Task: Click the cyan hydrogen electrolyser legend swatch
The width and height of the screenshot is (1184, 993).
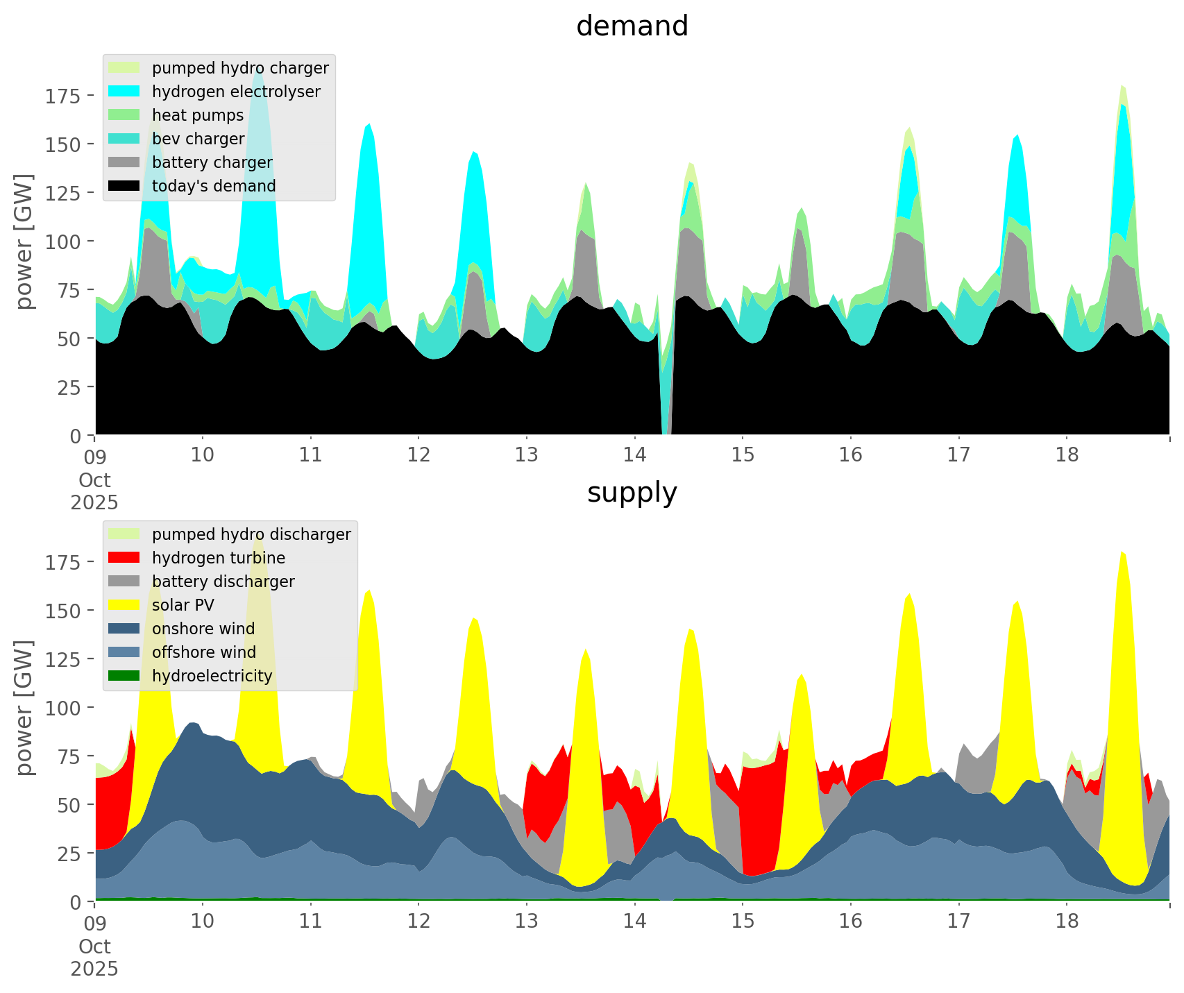Action: click(x=125, y=92)
